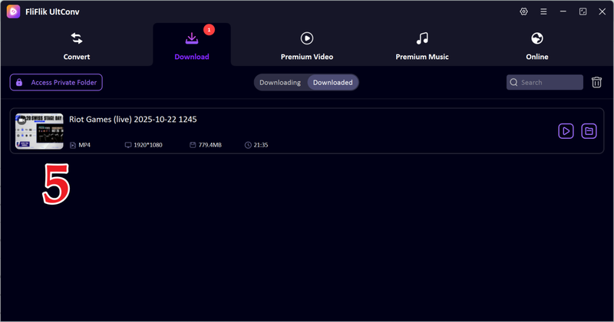
Task: Click the title 'Riot Games (live) 2025-10-22 1245'
Action: [133, 120]
